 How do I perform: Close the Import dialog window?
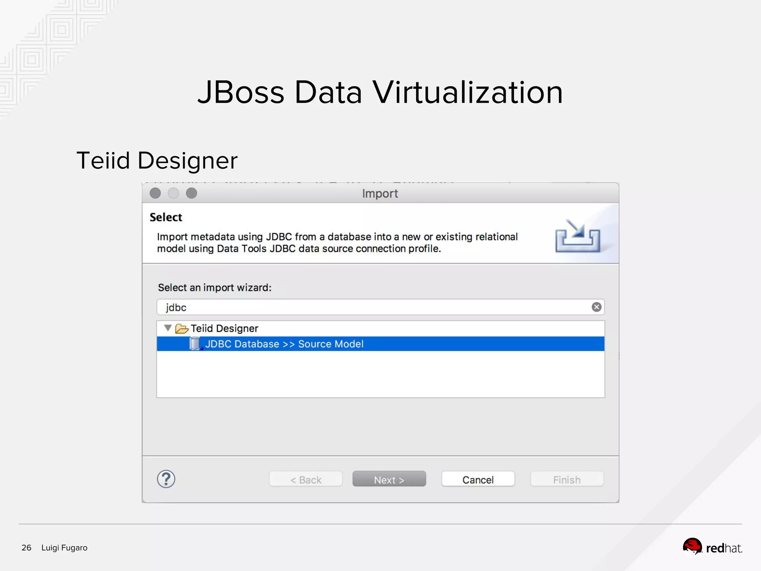pyautogui.click(x=155, y=193)
